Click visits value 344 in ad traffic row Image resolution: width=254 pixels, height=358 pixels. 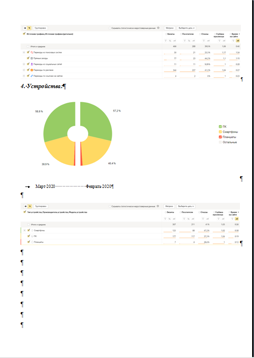point(174,70)
